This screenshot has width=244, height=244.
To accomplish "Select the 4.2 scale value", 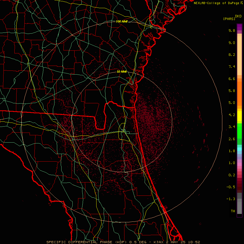I will [232, 115].
